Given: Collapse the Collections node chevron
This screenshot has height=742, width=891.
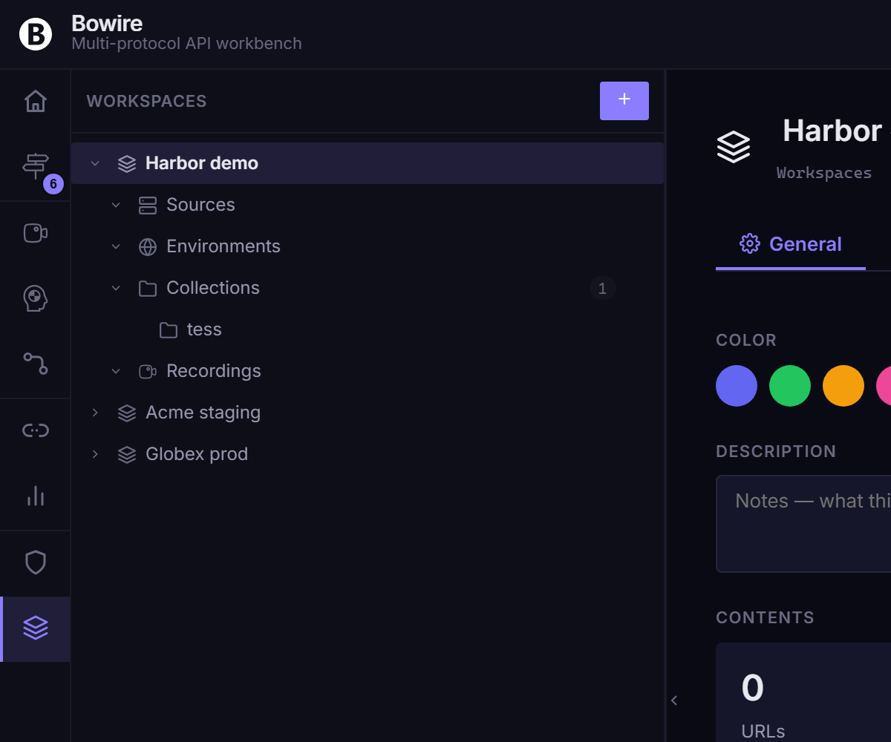Looking at the screenshot, I should [x=116, y=288].
